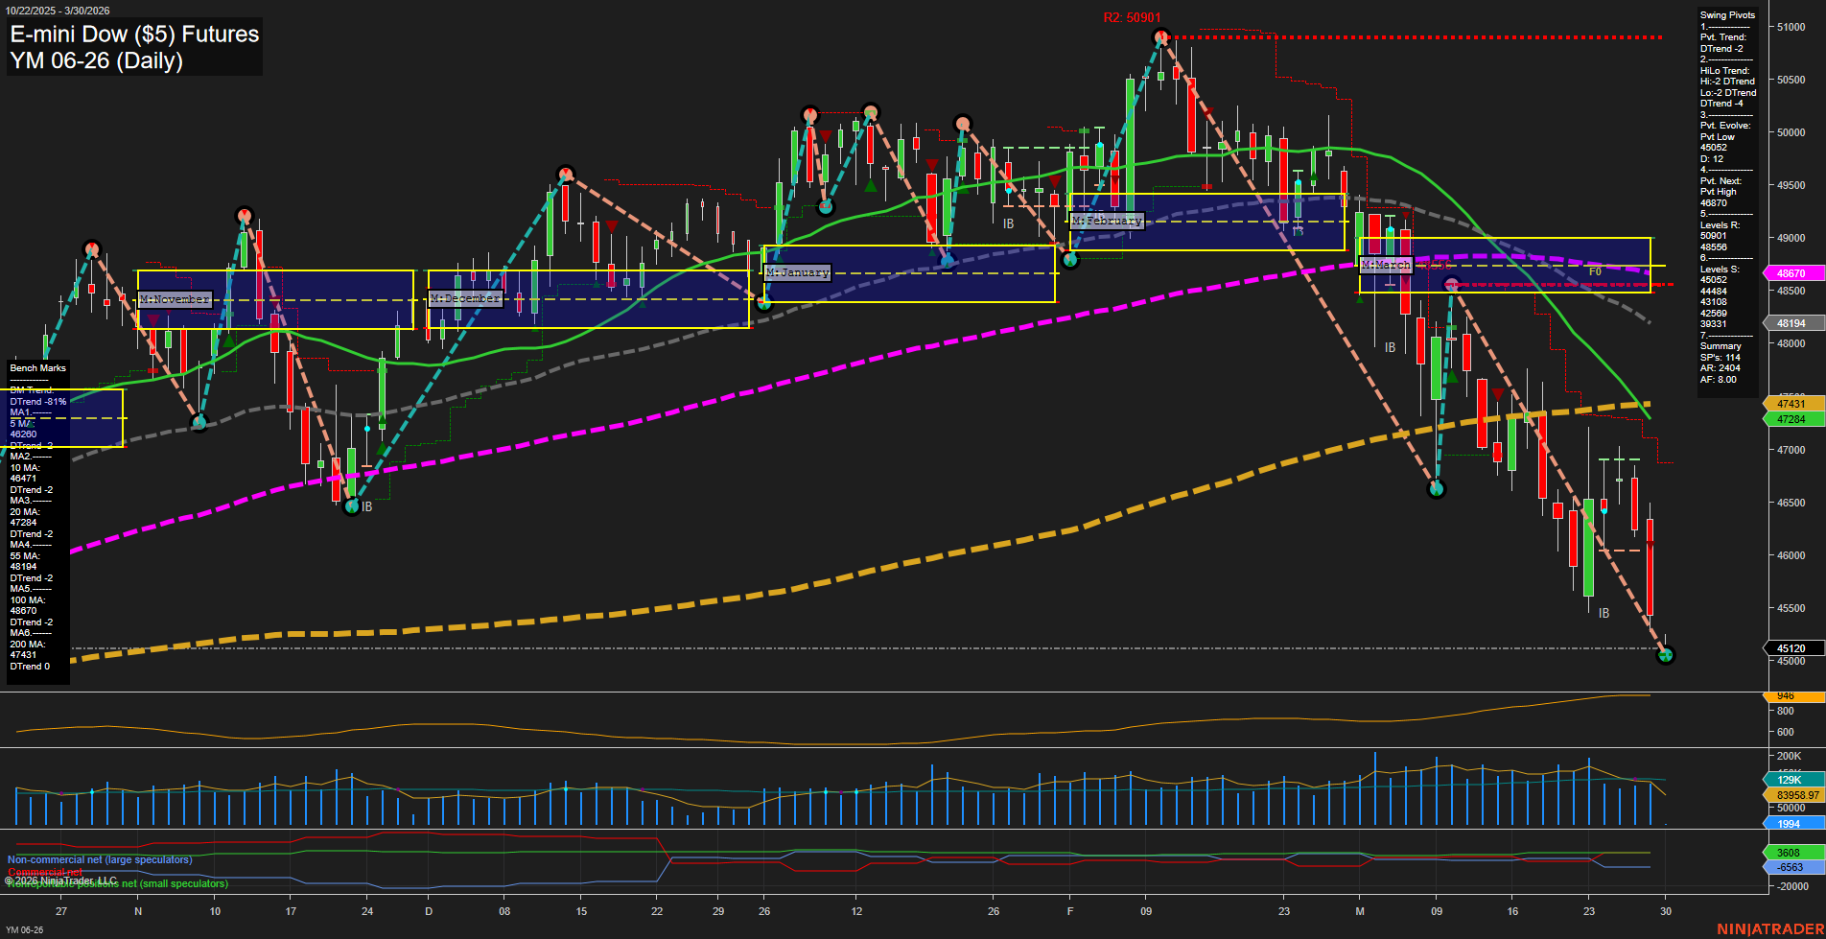Click the Bench Marks panel title
This screenshot has height=939, width=1826.
click(x=36, y=367)
